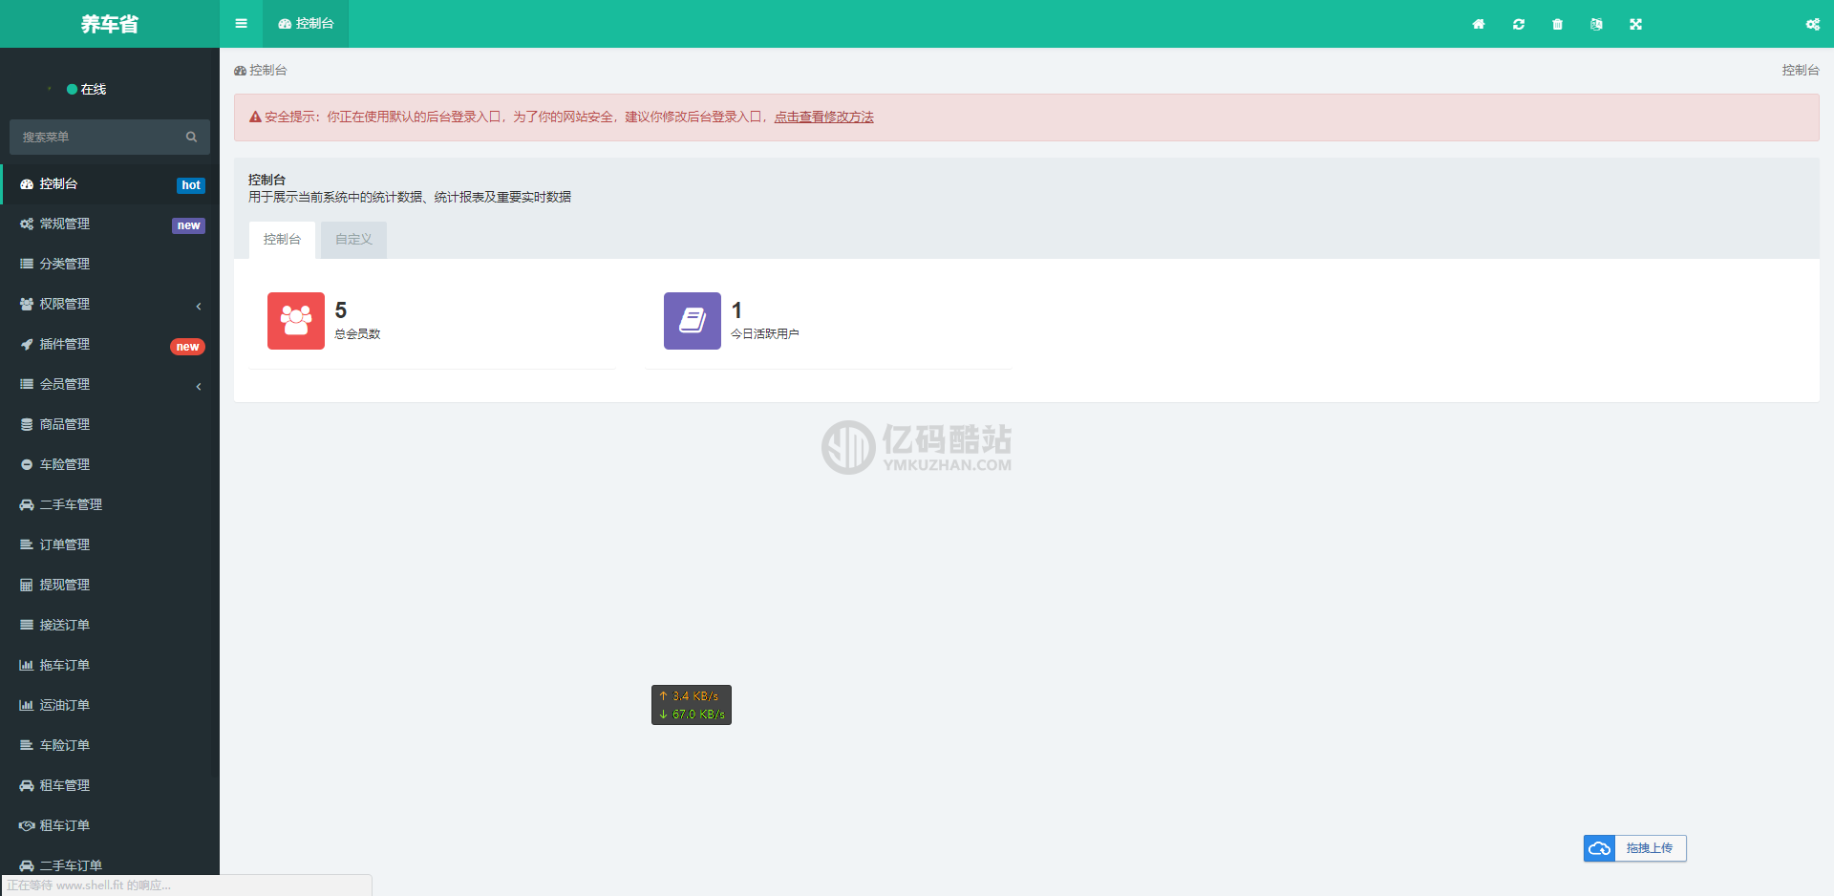Expand 权限管理 menu arrow
The height and width of the screenshot is (896, 1834).
pos(199,306)
